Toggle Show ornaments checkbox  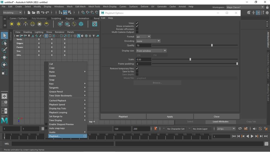(x=137, y=26)
